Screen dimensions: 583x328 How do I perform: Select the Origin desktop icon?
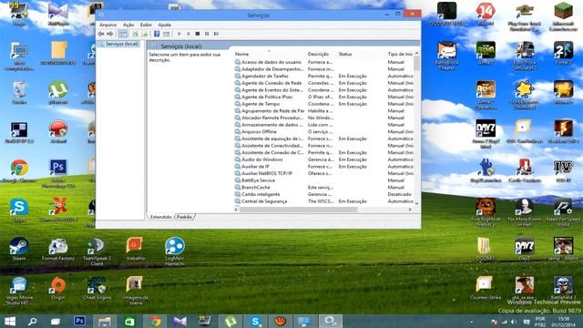click(x=58, y=289)
